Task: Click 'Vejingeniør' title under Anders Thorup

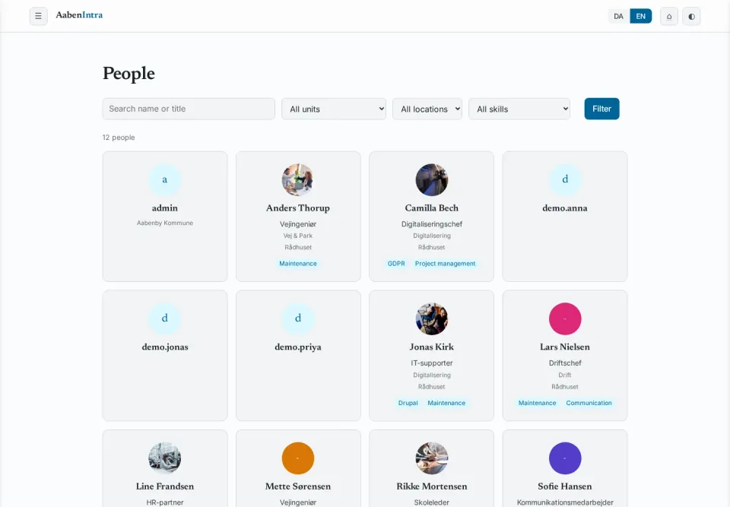Action: point(298,224)
